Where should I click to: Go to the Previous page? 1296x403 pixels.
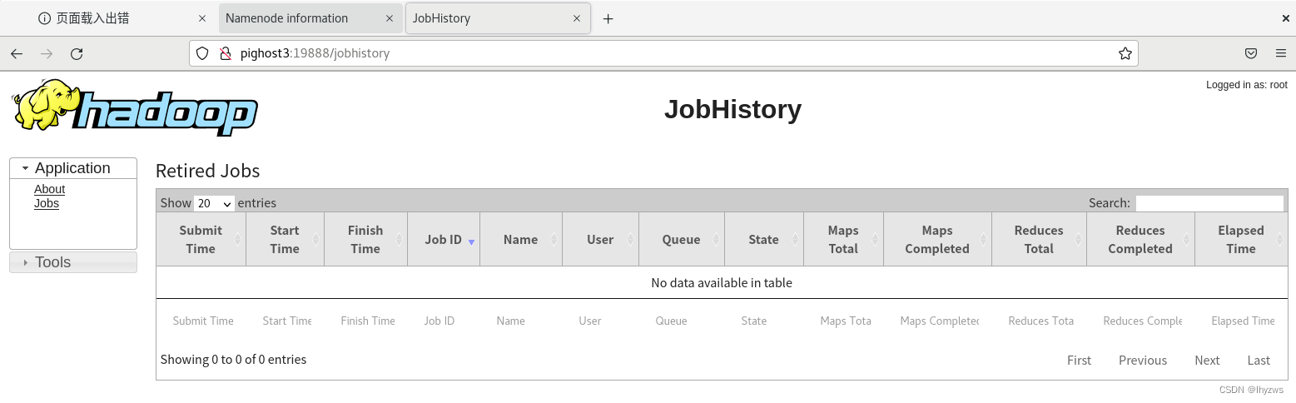[x=1143, y=361]
